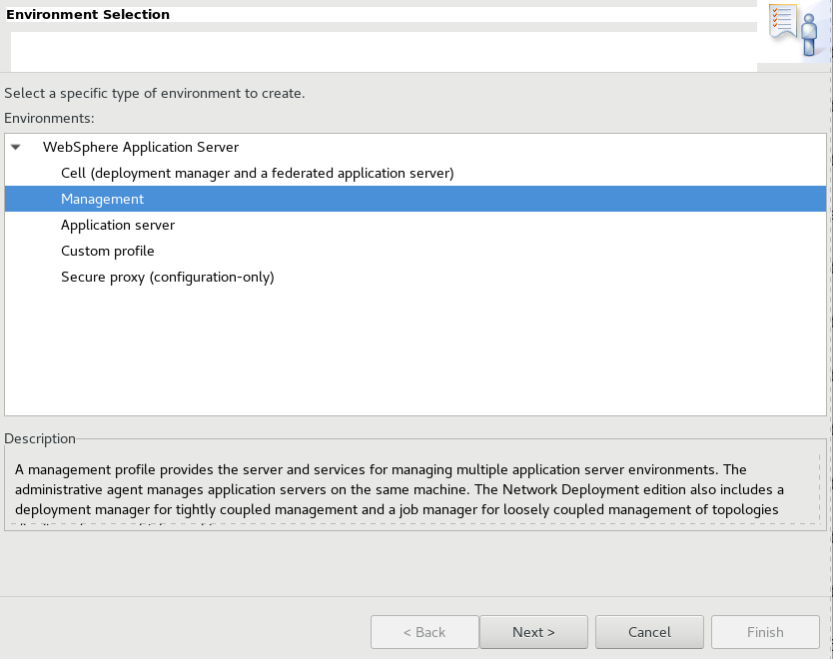Collapse the WebSphere Application Server tree node
The image size is (833, 659).
pos(16,147)
